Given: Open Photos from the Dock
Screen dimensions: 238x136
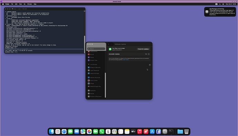Looking at the screenshot, I should 89,132.
